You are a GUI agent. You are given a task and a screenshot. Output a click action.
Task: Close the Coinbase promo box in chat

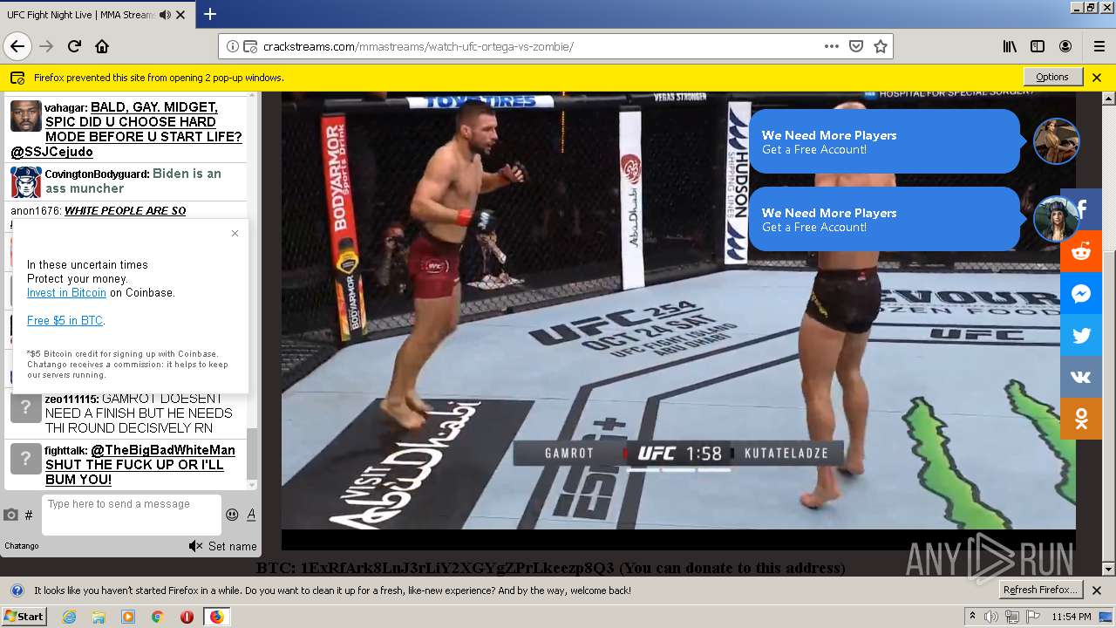[x=235, y=233]
